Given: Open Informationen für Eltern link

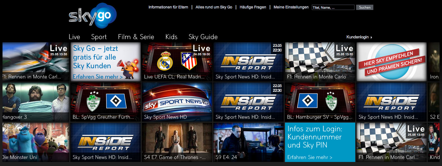Looking at the screenshot, I should point(169,7).
